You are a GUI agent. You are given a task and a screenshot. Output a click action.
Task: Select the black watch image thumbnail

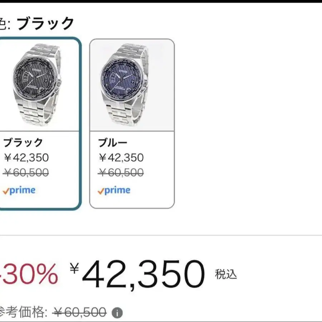pyautogui.click(x=37, y=85)
